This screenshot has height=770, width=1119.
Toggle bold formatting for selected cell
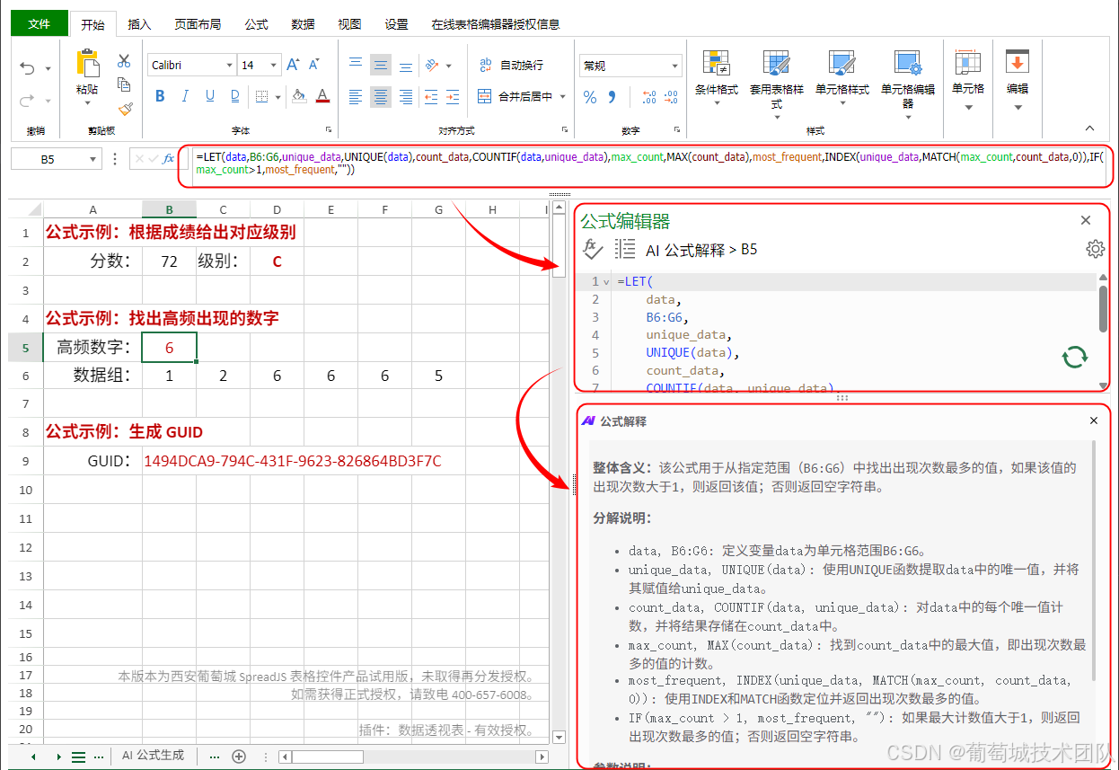coord(160,96)
